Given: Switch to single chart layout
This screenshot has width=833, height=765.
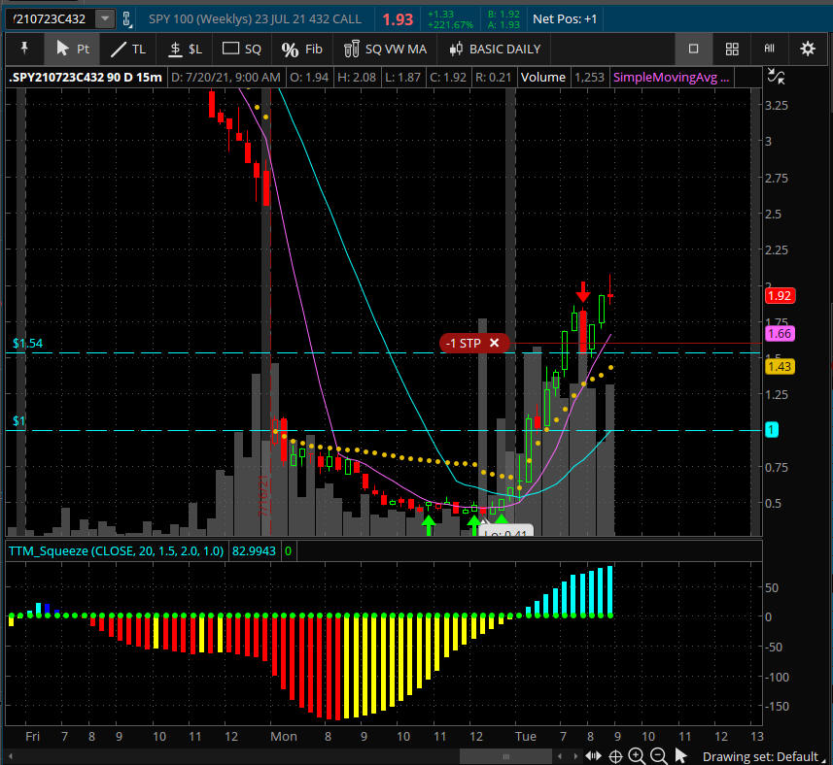Looking at the screenshot, I should 693,49.
